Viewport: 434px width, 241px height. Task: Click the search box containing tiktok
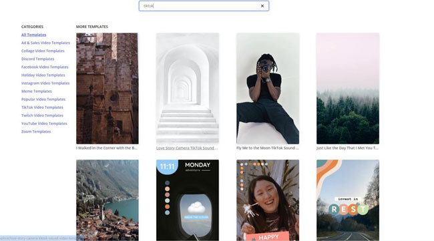click(x=204, y=6)
